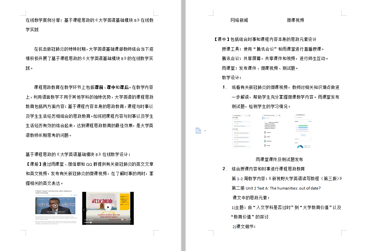Screen dimensions: 366x251
Task: Click the fullscreen icon on the 武汉加油 video
Action: [x=126, y=219]
